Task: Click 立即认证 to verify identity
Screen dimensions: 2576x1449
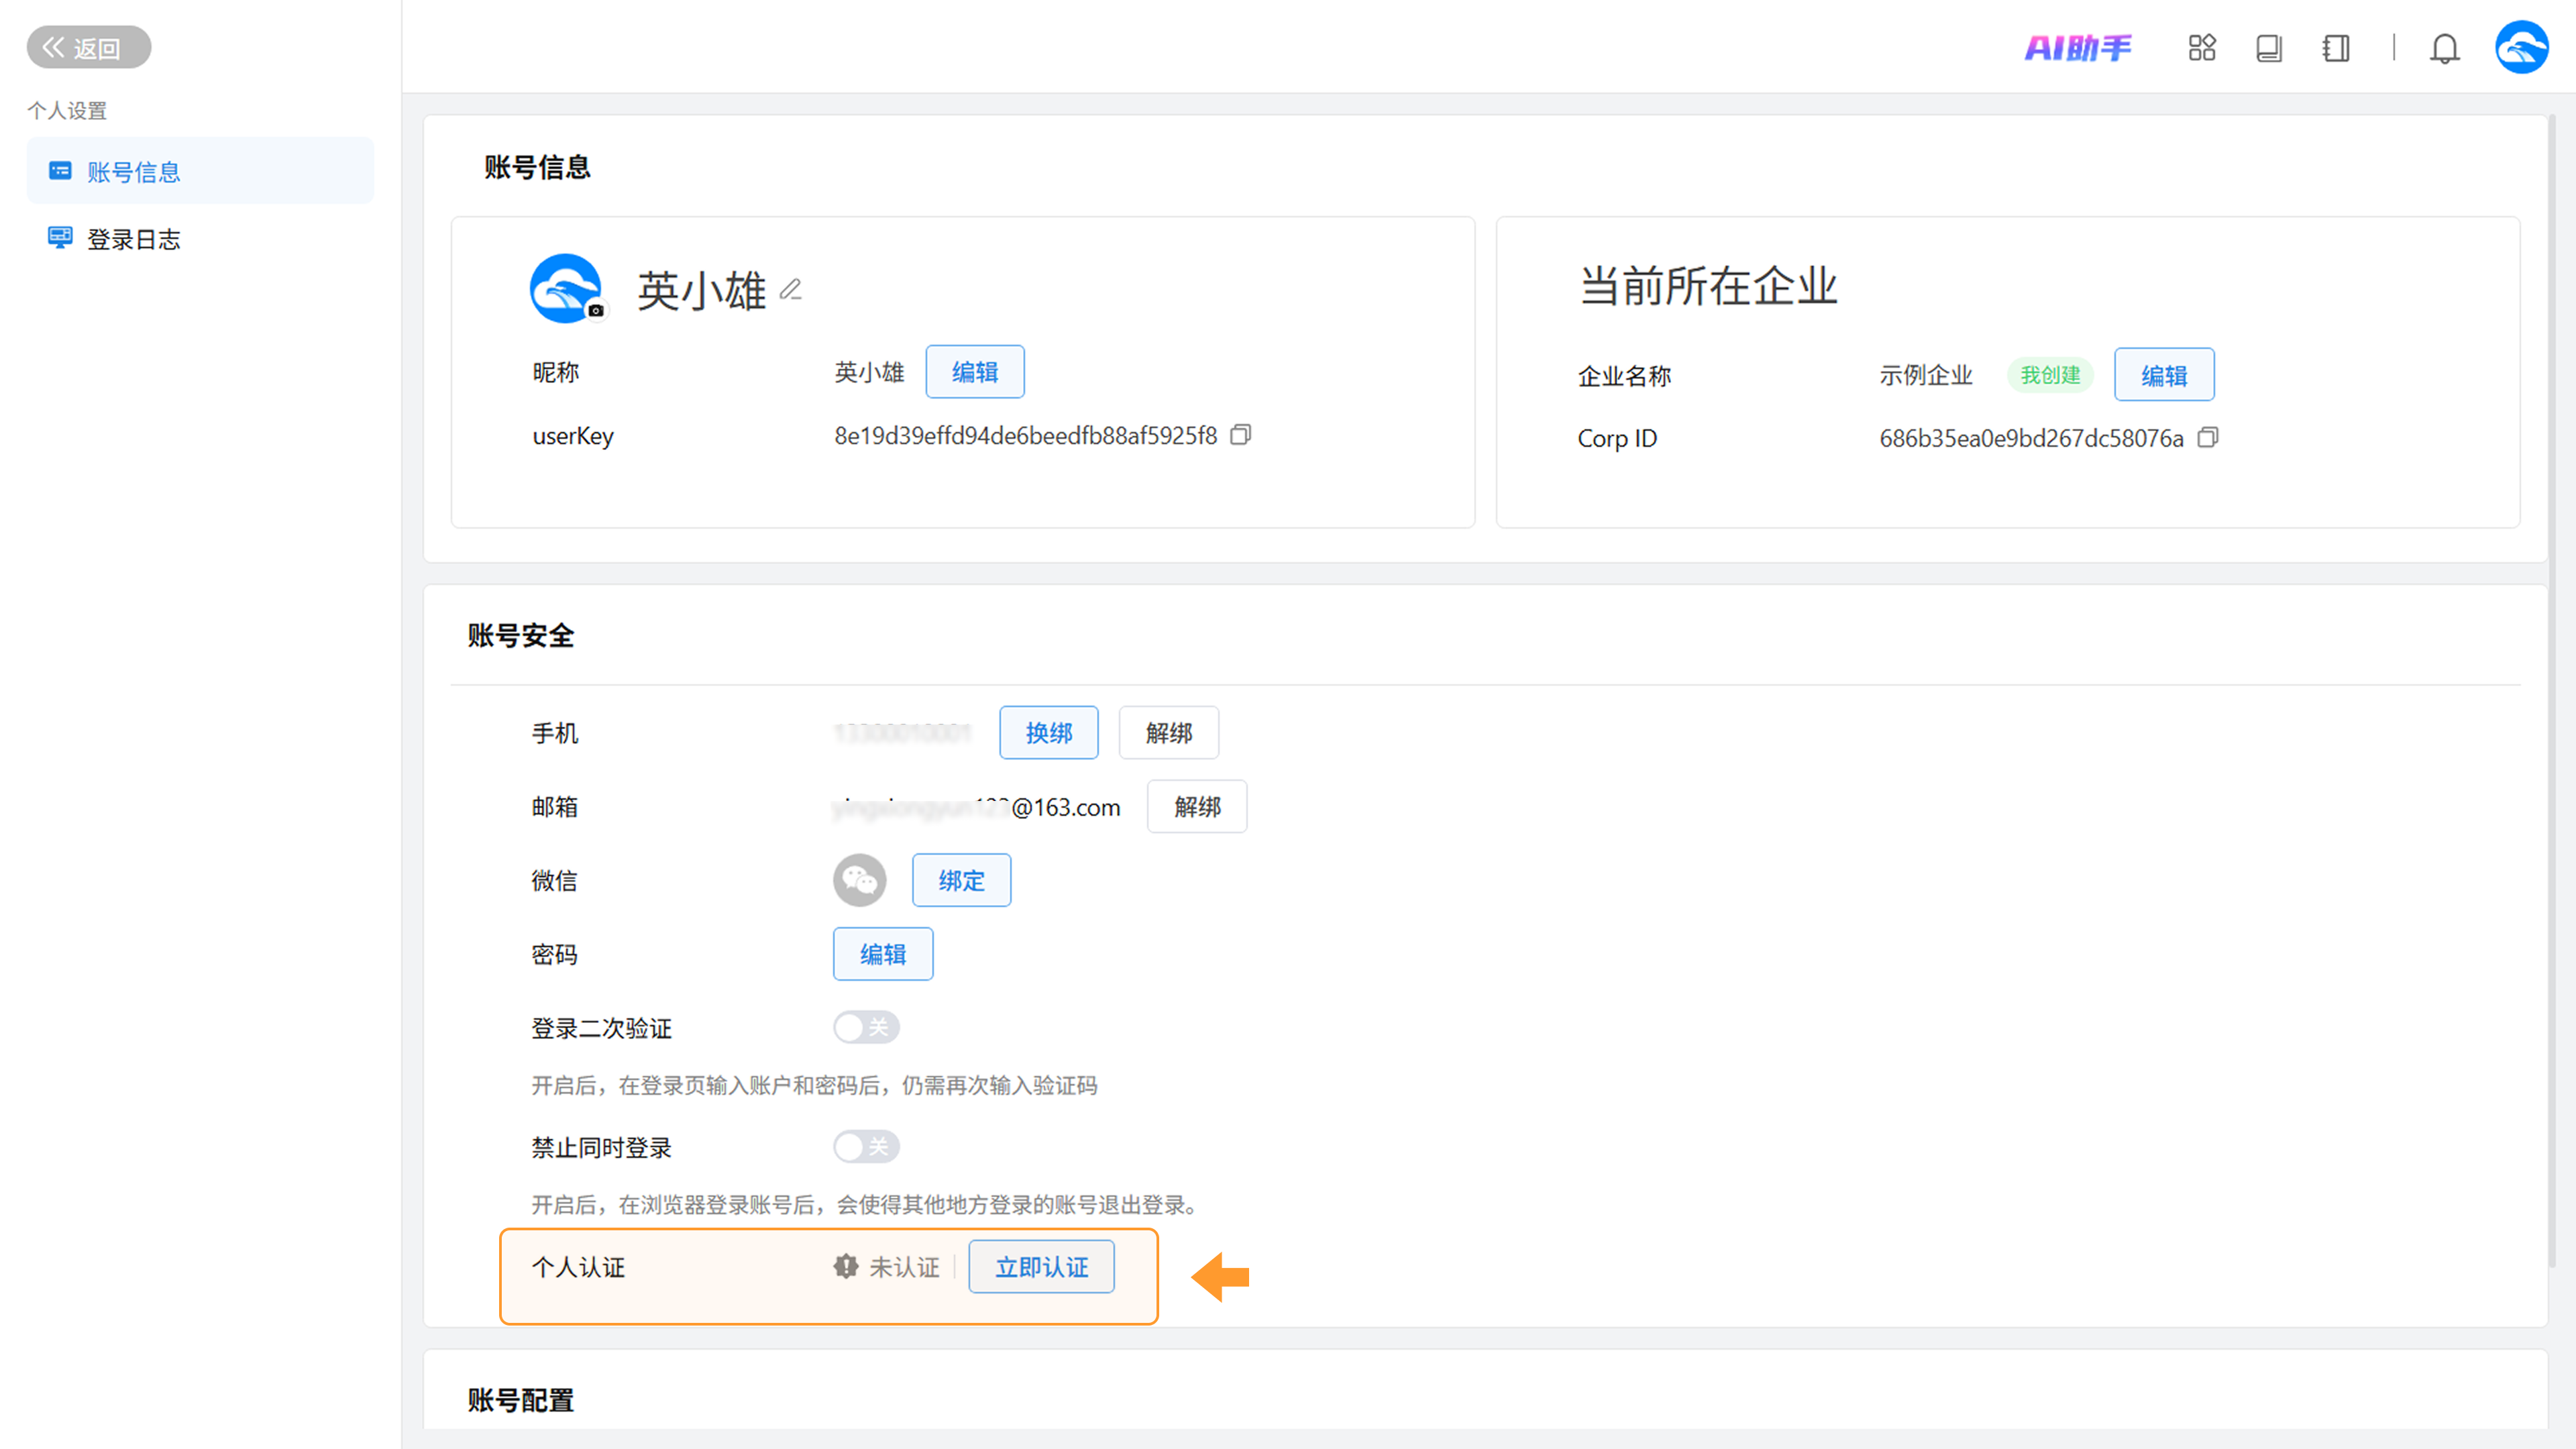Action: click(1041, 1267)
